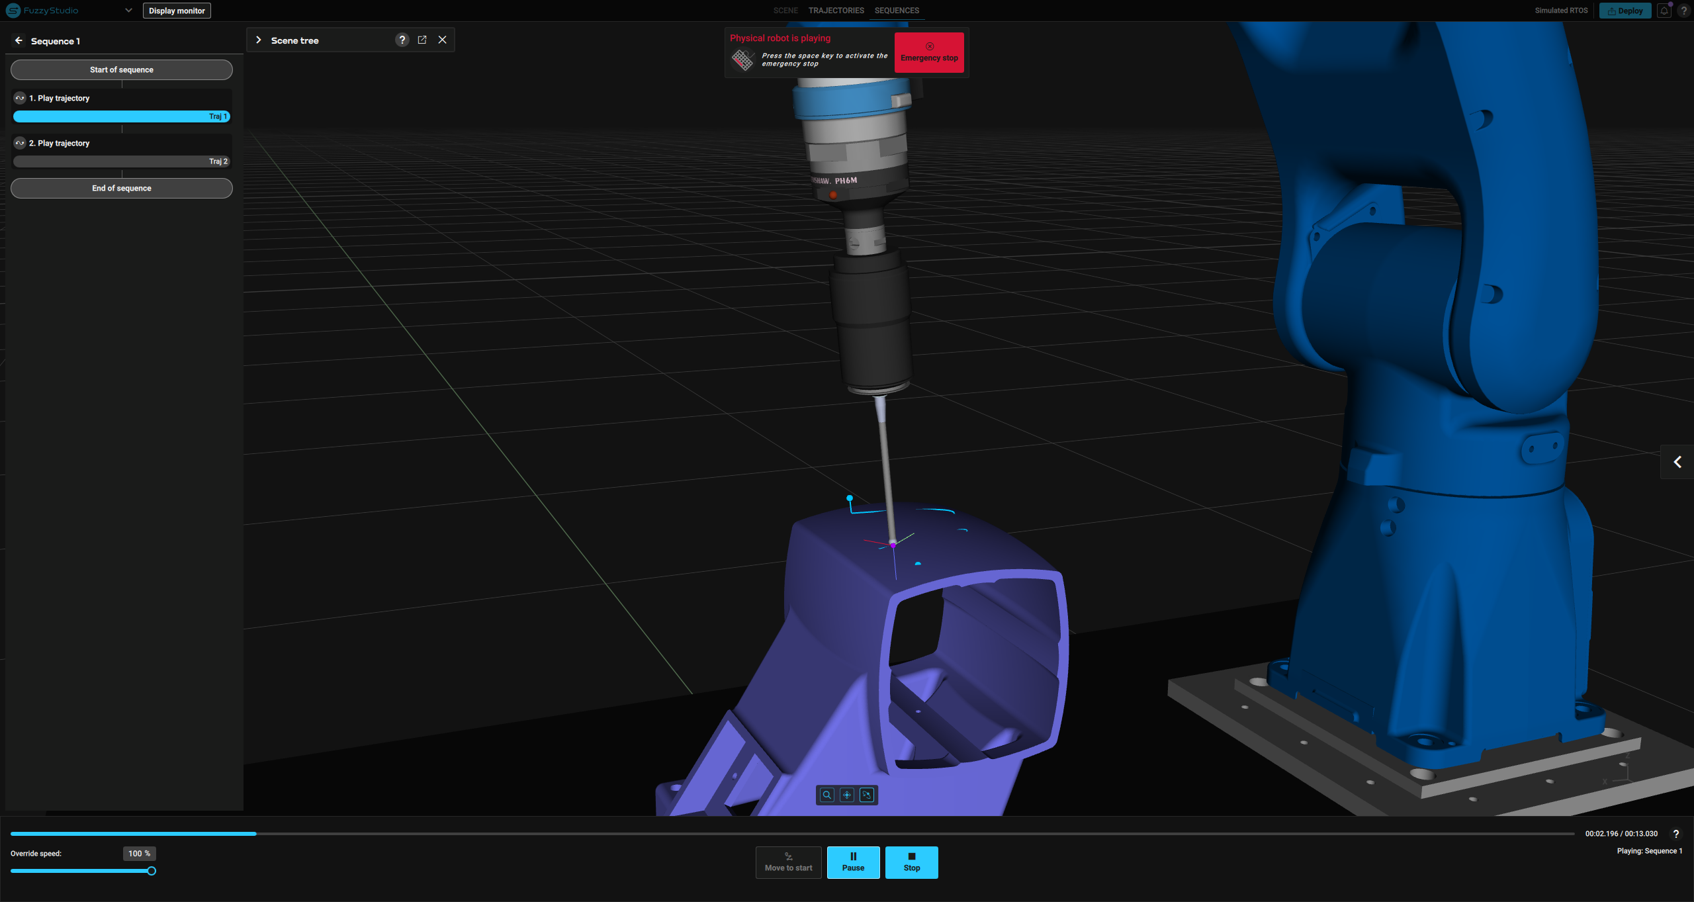The height and width of the screenshot is (902, 1694).
Task: Click Move to start button
Action: [x=788, y=862]
